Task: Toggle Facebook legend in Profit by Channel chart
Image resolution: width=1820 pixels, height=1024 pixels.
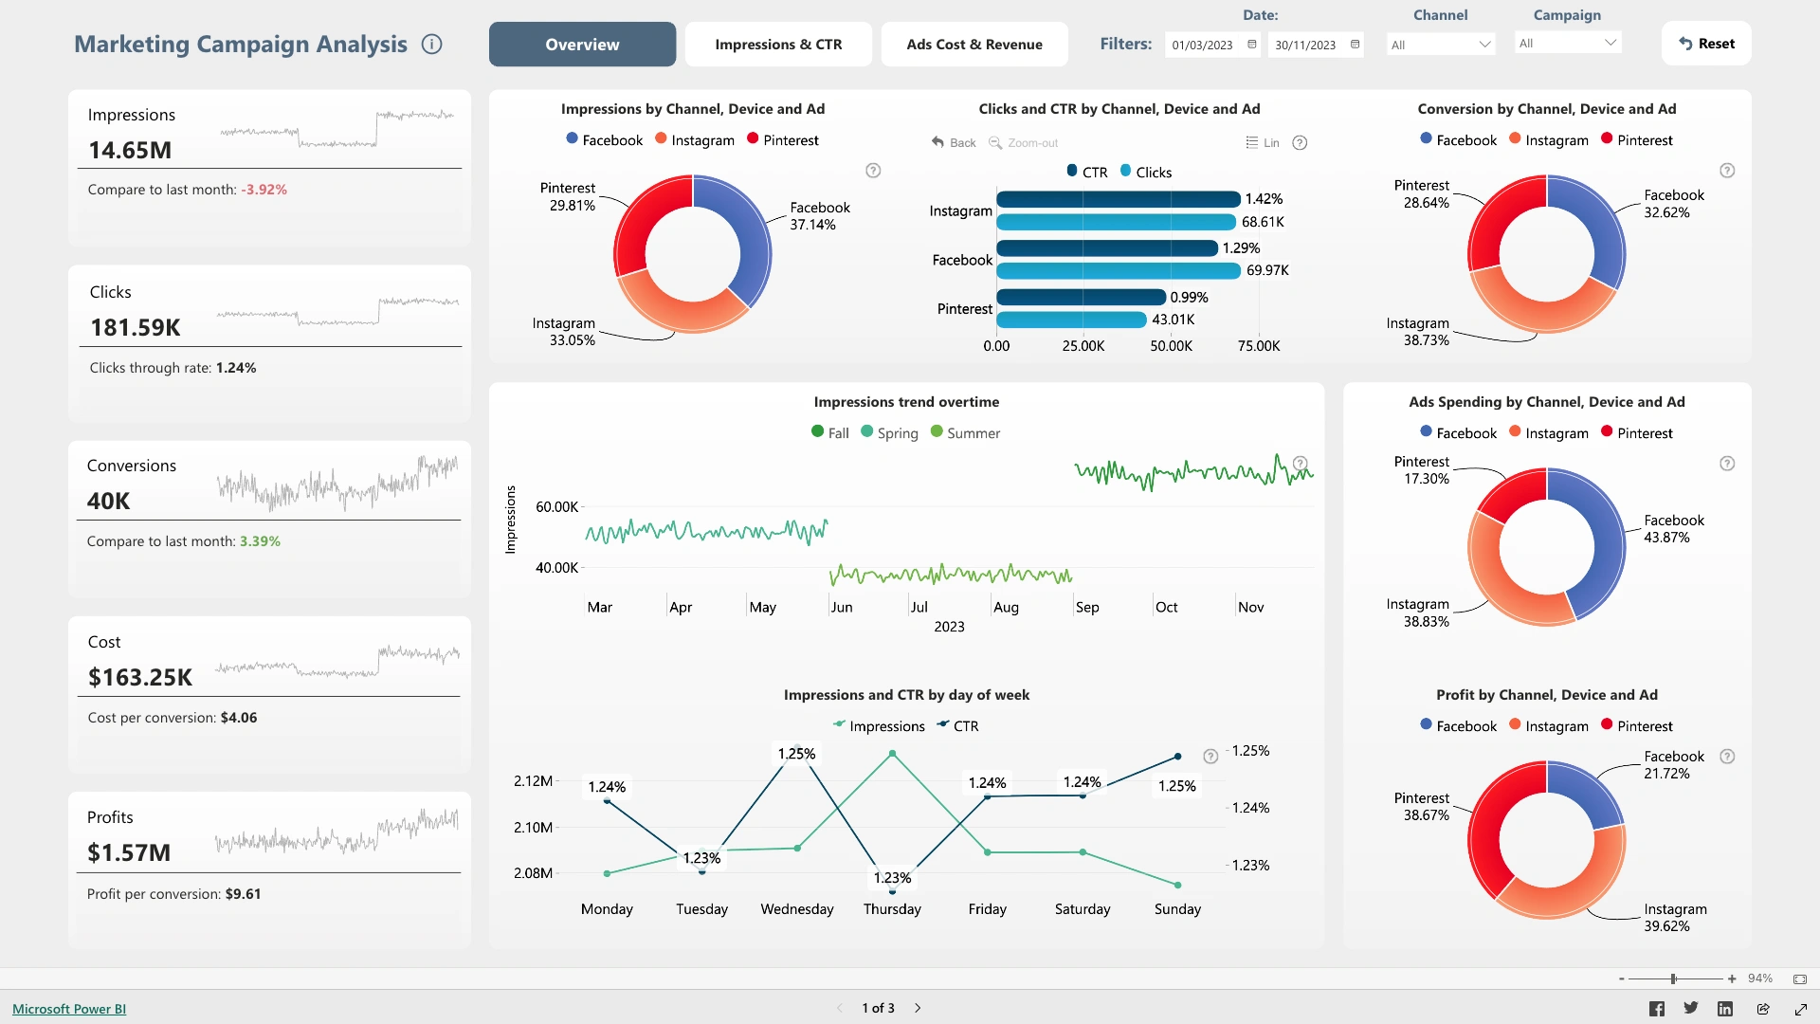Action: point(1458,726)
